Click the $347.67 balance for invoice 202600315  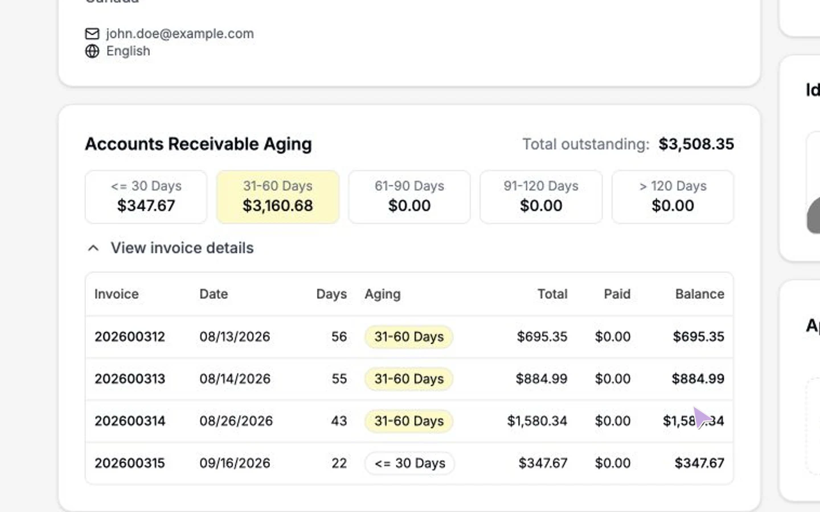click(x=699, y=463)
